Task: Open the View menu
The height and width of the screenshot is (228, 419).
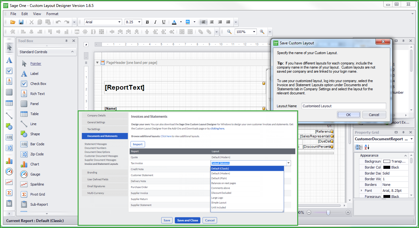Action: click(x=37, y=14)
